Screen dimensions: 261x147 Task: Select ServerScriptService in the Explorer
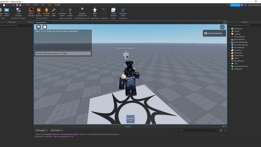pos(241,45)
